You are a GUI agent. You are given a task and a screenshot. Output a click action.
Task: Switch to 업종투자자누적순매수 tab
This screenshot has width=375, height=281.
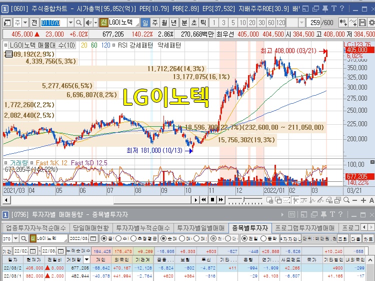(x=35, y=228)
